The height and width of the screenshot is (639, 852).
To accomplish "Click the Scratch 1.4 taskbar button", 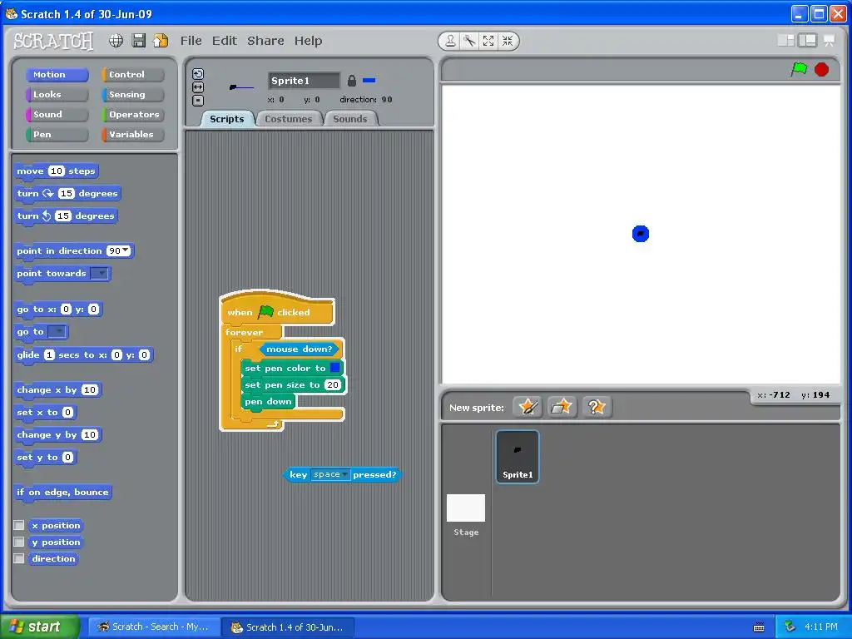I will (288, 627).
